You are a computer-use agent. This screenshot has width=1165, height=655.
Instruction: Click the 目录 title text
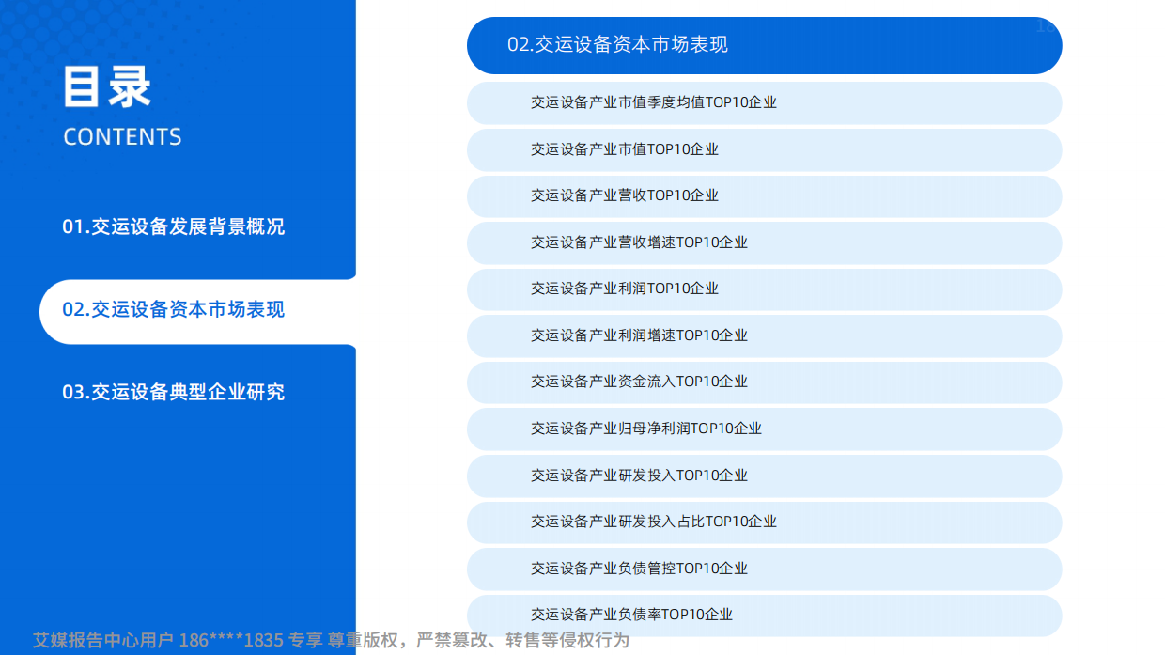coord(107,87)
